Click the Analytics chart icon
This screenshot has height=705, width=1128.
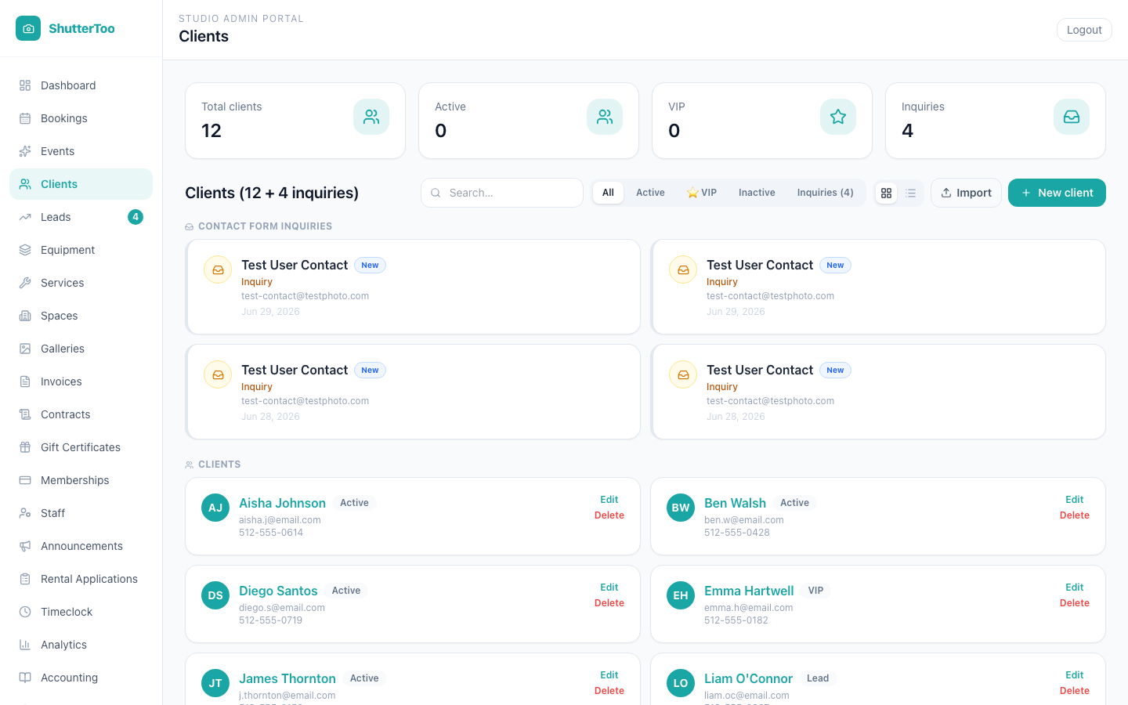(25, 645)
